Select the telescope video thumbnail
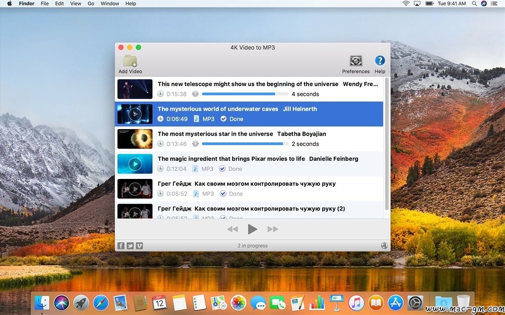The width and height of the screenshot is (505, 315). coord(135,89)
